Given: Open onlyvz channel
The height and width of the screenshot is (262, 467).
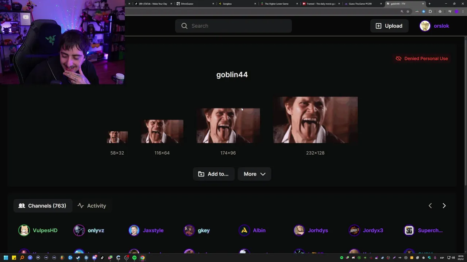Looking at the screenshot, I should coord(89,230).
